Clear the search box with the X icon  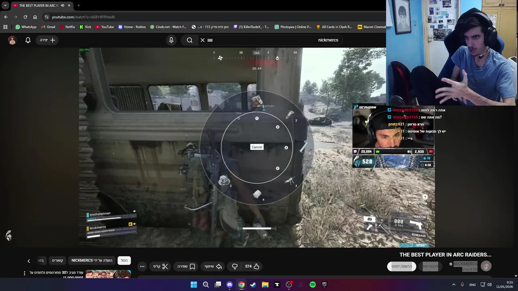click(203, 40)
